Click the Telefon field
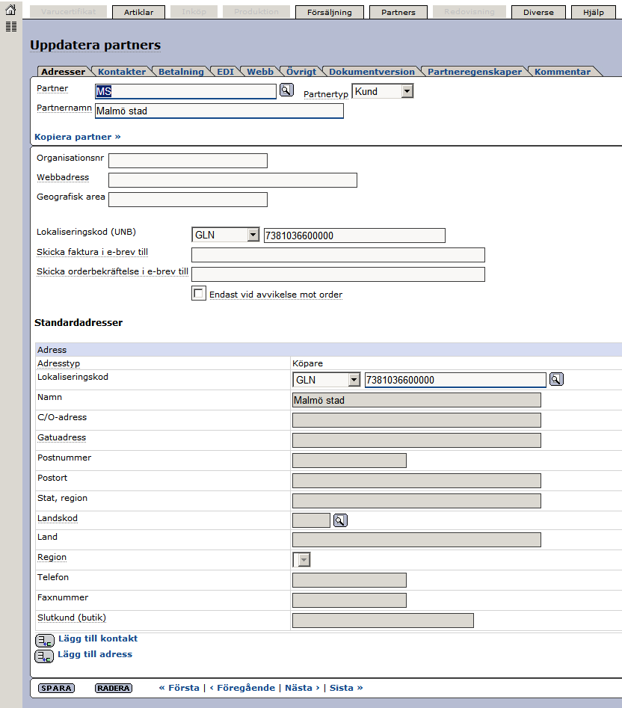The height and width of the screenshot is (708, 622). click(x=349, y=579)
